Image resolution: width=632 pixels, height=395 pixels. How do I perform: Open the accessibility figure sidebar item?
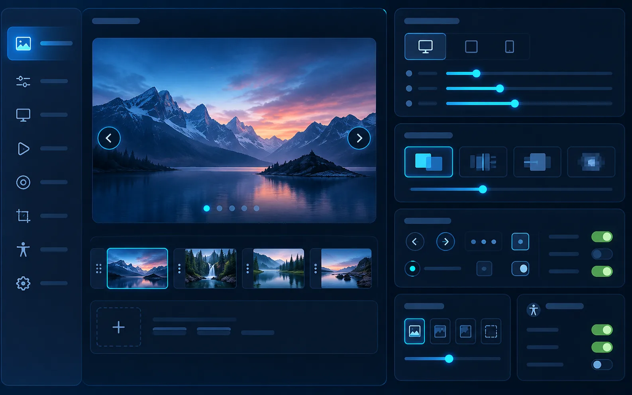[23, 250]
